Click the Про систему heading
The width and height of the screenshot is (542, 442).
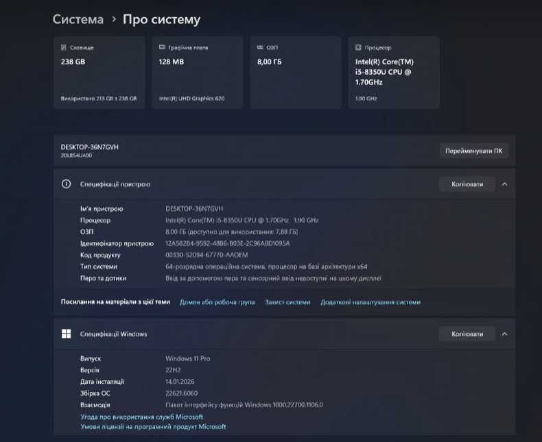(x=161, y=20)
